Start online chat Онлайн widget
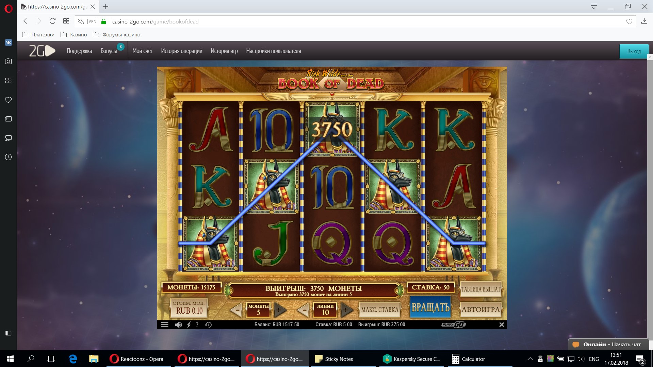The height and width of the screenshot is (367, 653). tap(608, 344)
